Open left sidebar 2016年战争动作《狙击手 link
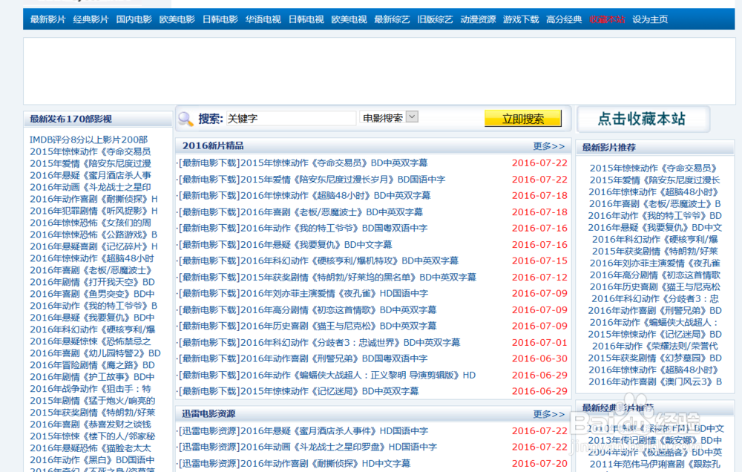742x472 pixels. click(x=91, y=389)
